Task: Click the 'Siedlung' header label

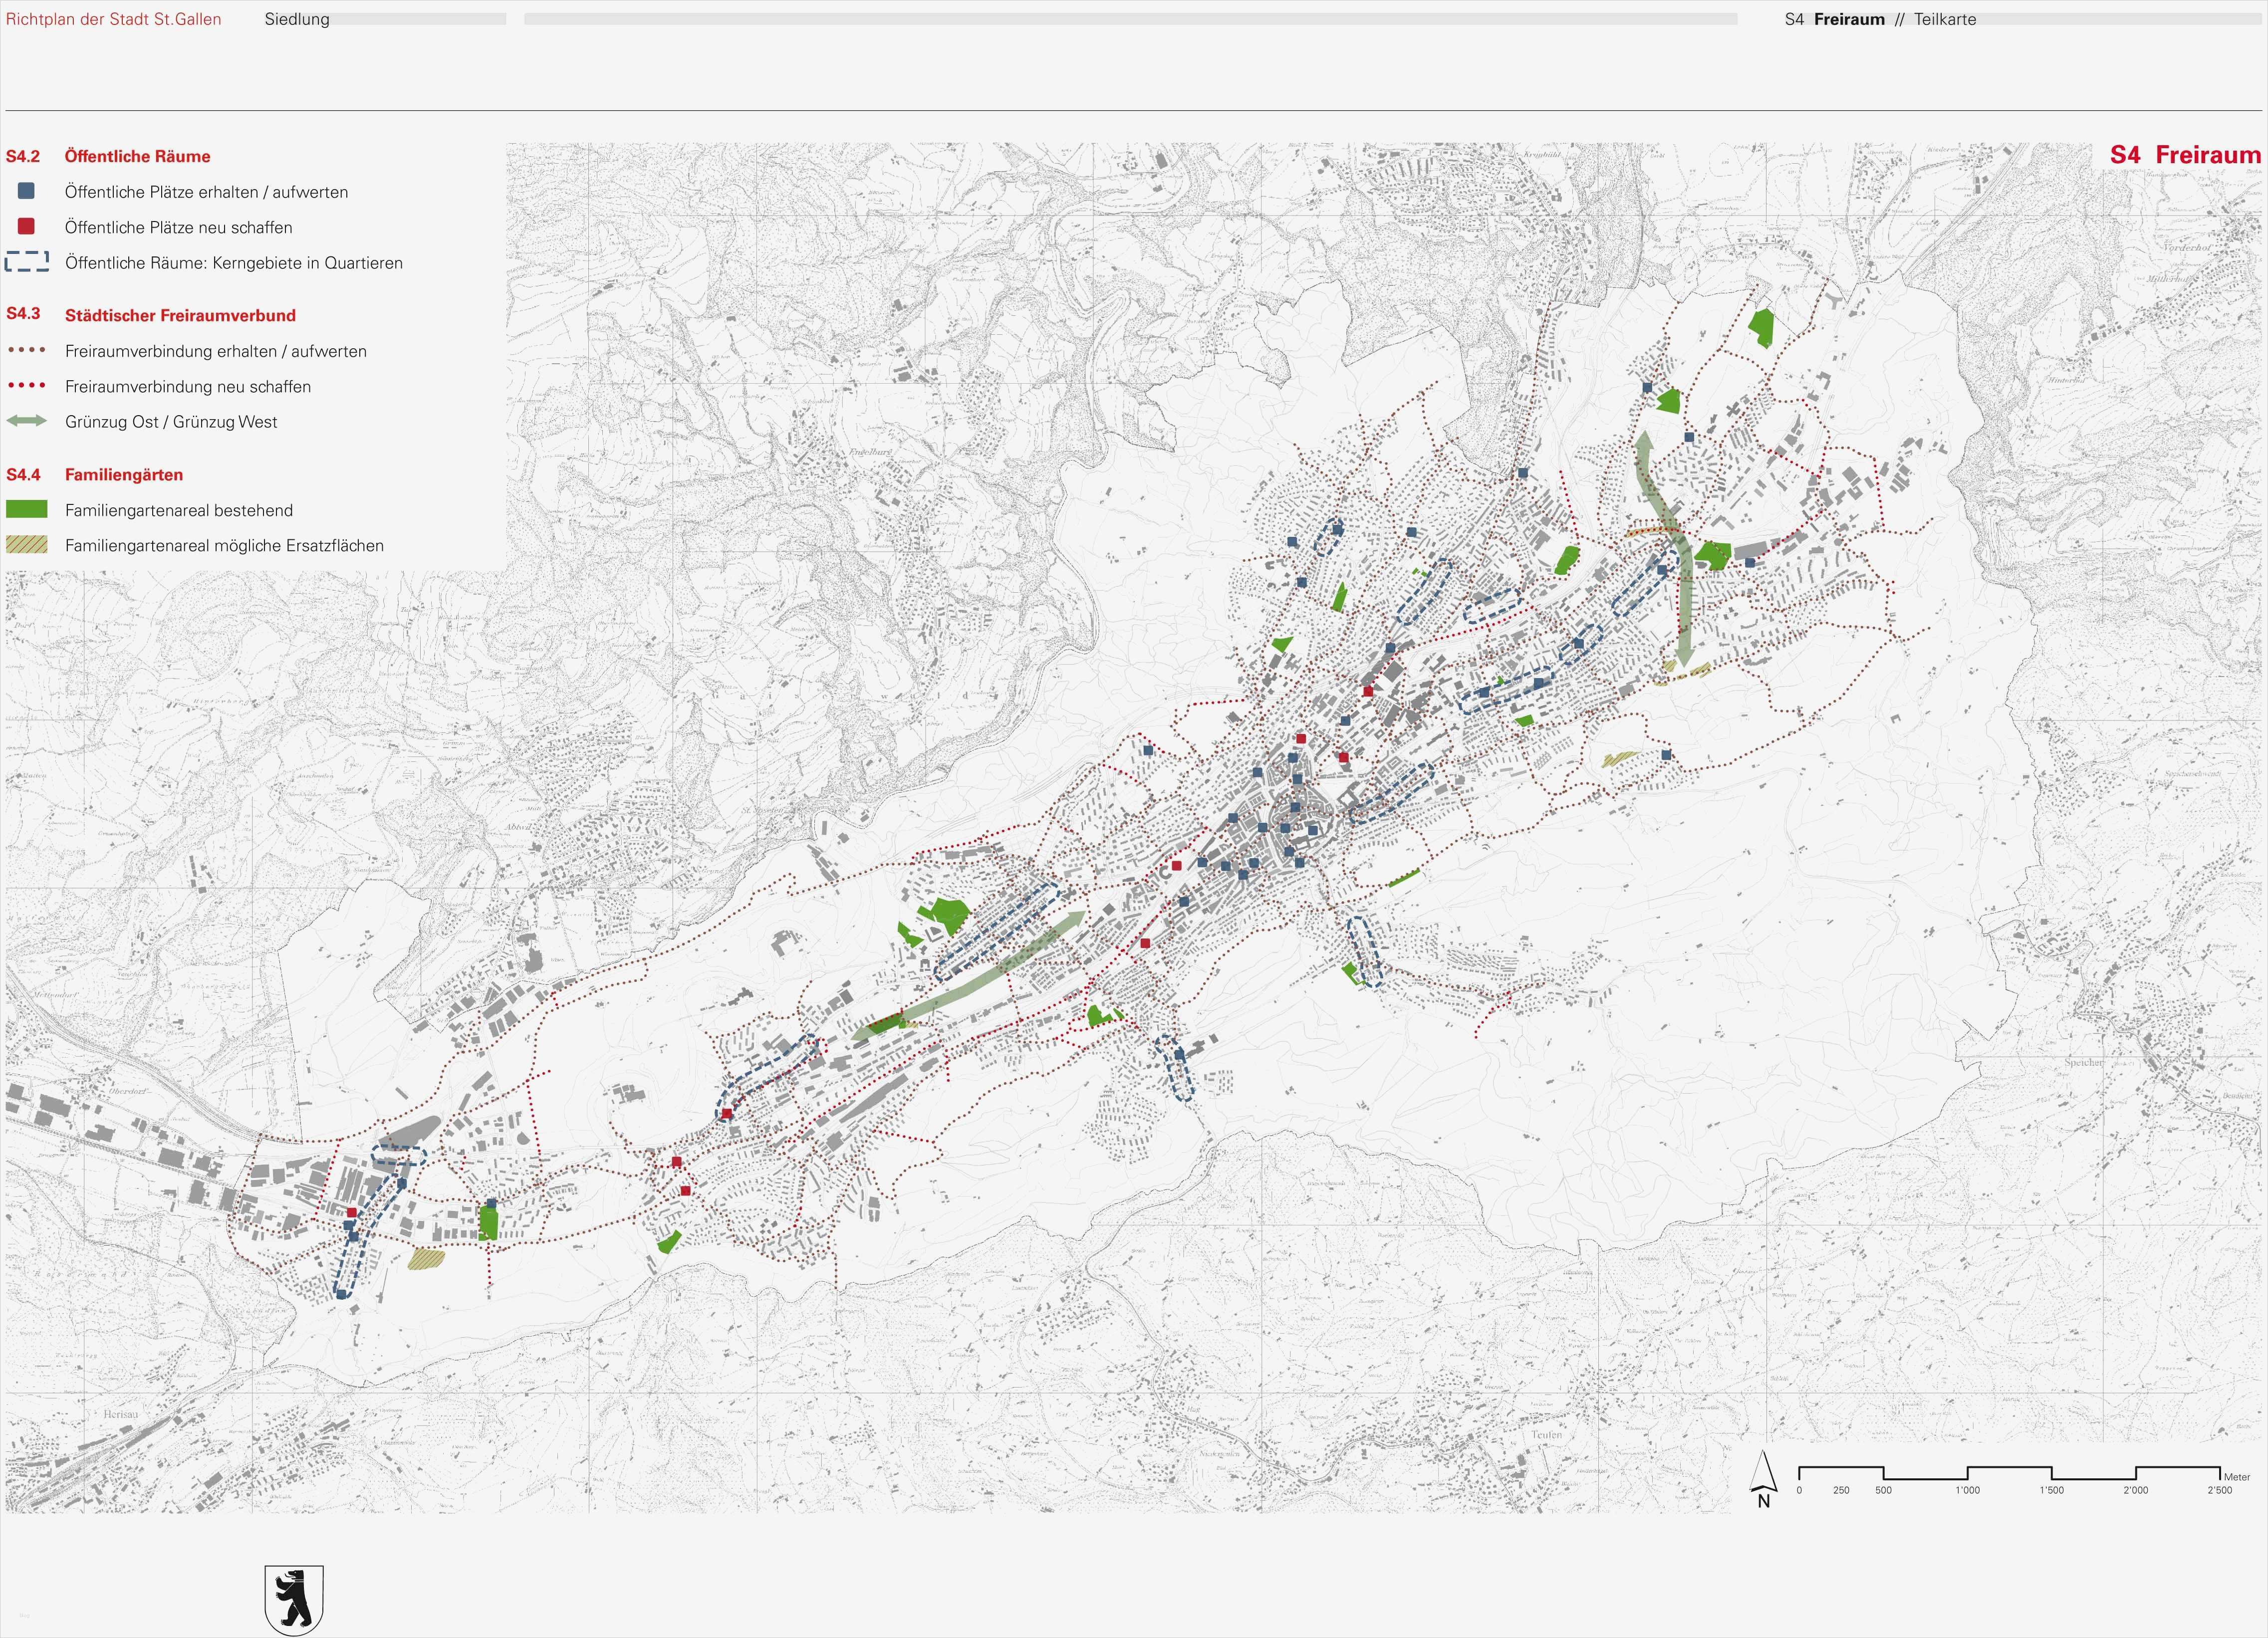Action: (x=297, y=19)
